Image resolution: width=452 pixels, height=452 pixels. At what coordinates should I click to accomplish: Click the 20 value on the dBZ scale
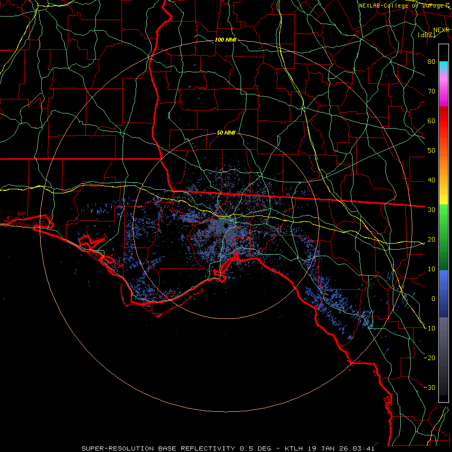click(x=431, y=240)
